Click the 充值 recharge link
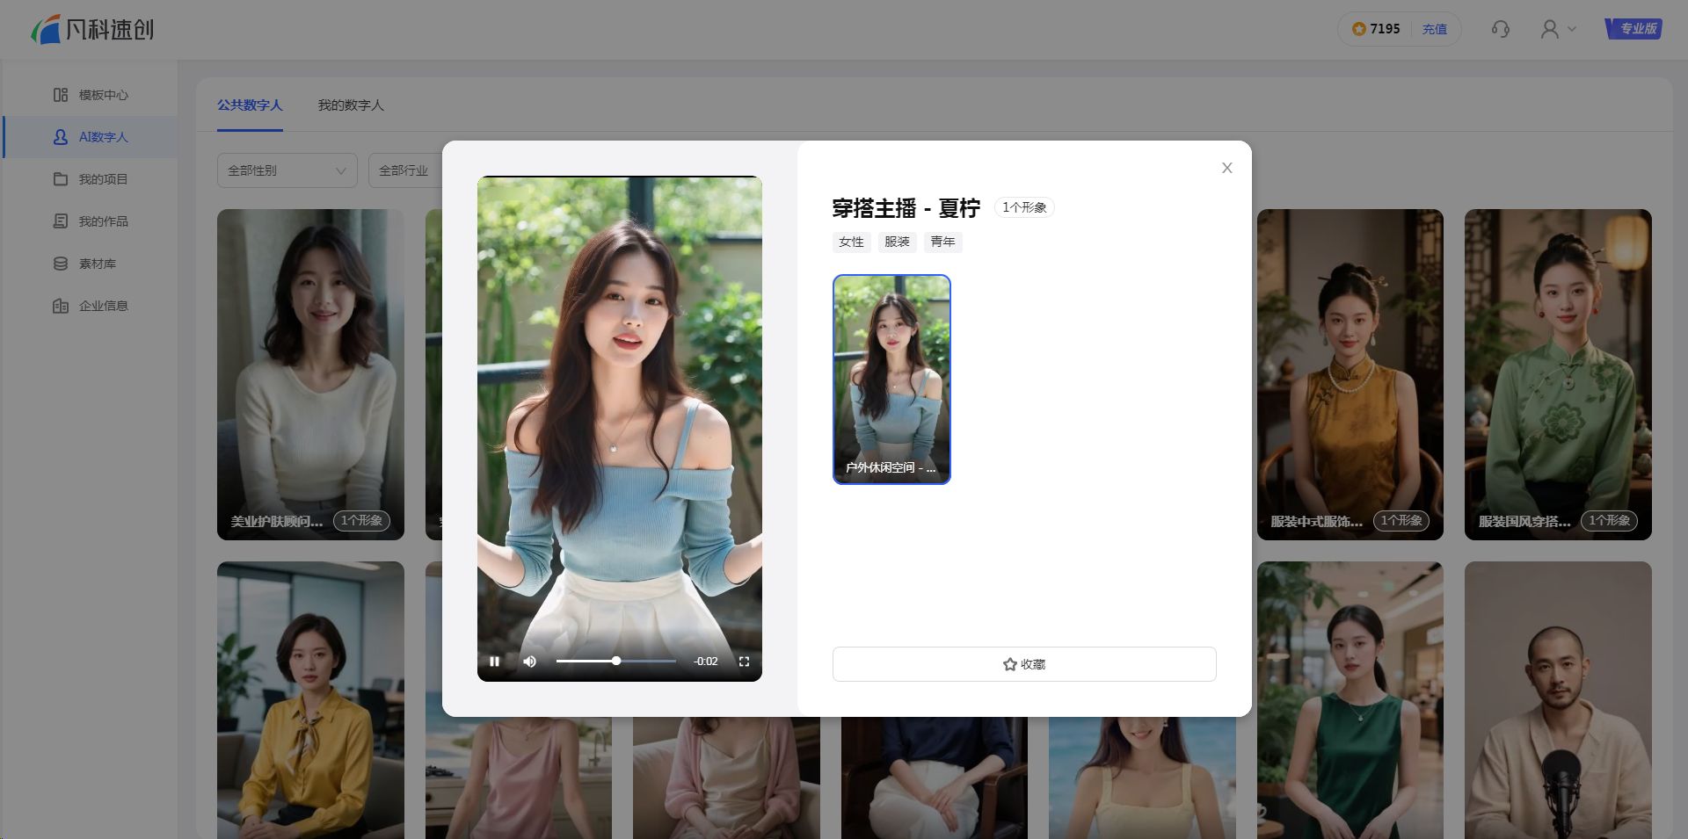Image resolution: width=1688 pixels, height=839 pixels. click(x=1434, y=29)
